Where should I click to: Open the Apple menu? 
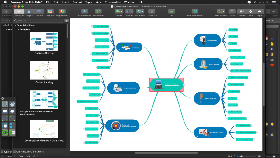click(5, 2)
